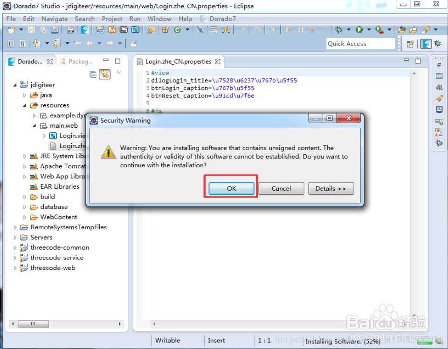
Task: Click the Pin Editor icon
Action: pos(133,44)
